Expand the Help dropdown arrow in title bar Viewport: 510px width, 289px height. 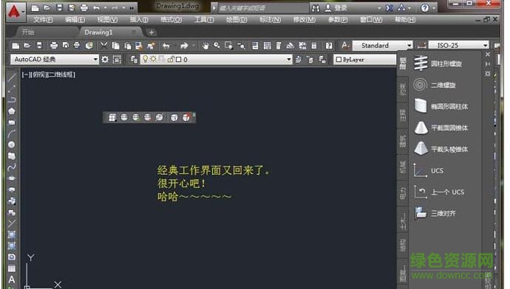(x=434, y=8)
